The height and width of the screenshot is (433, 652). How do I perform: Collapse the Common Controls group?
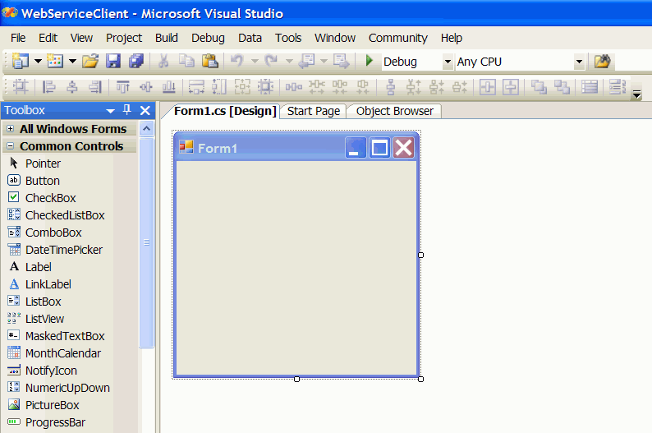click(x=11, y=146)
